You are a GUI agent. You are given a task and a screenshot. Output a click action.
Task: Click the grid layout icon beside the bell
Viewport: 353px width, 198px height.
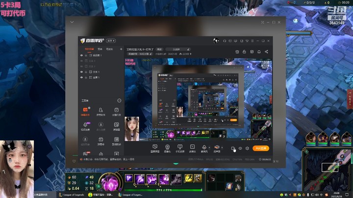coord(252,52)
